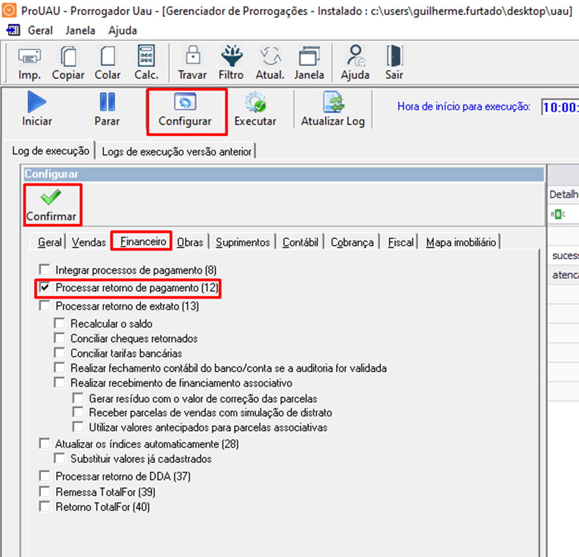Click the Travar padlock icon
Image resolution: width=579 pixels, height=557 pixels.
coord(192,56)
